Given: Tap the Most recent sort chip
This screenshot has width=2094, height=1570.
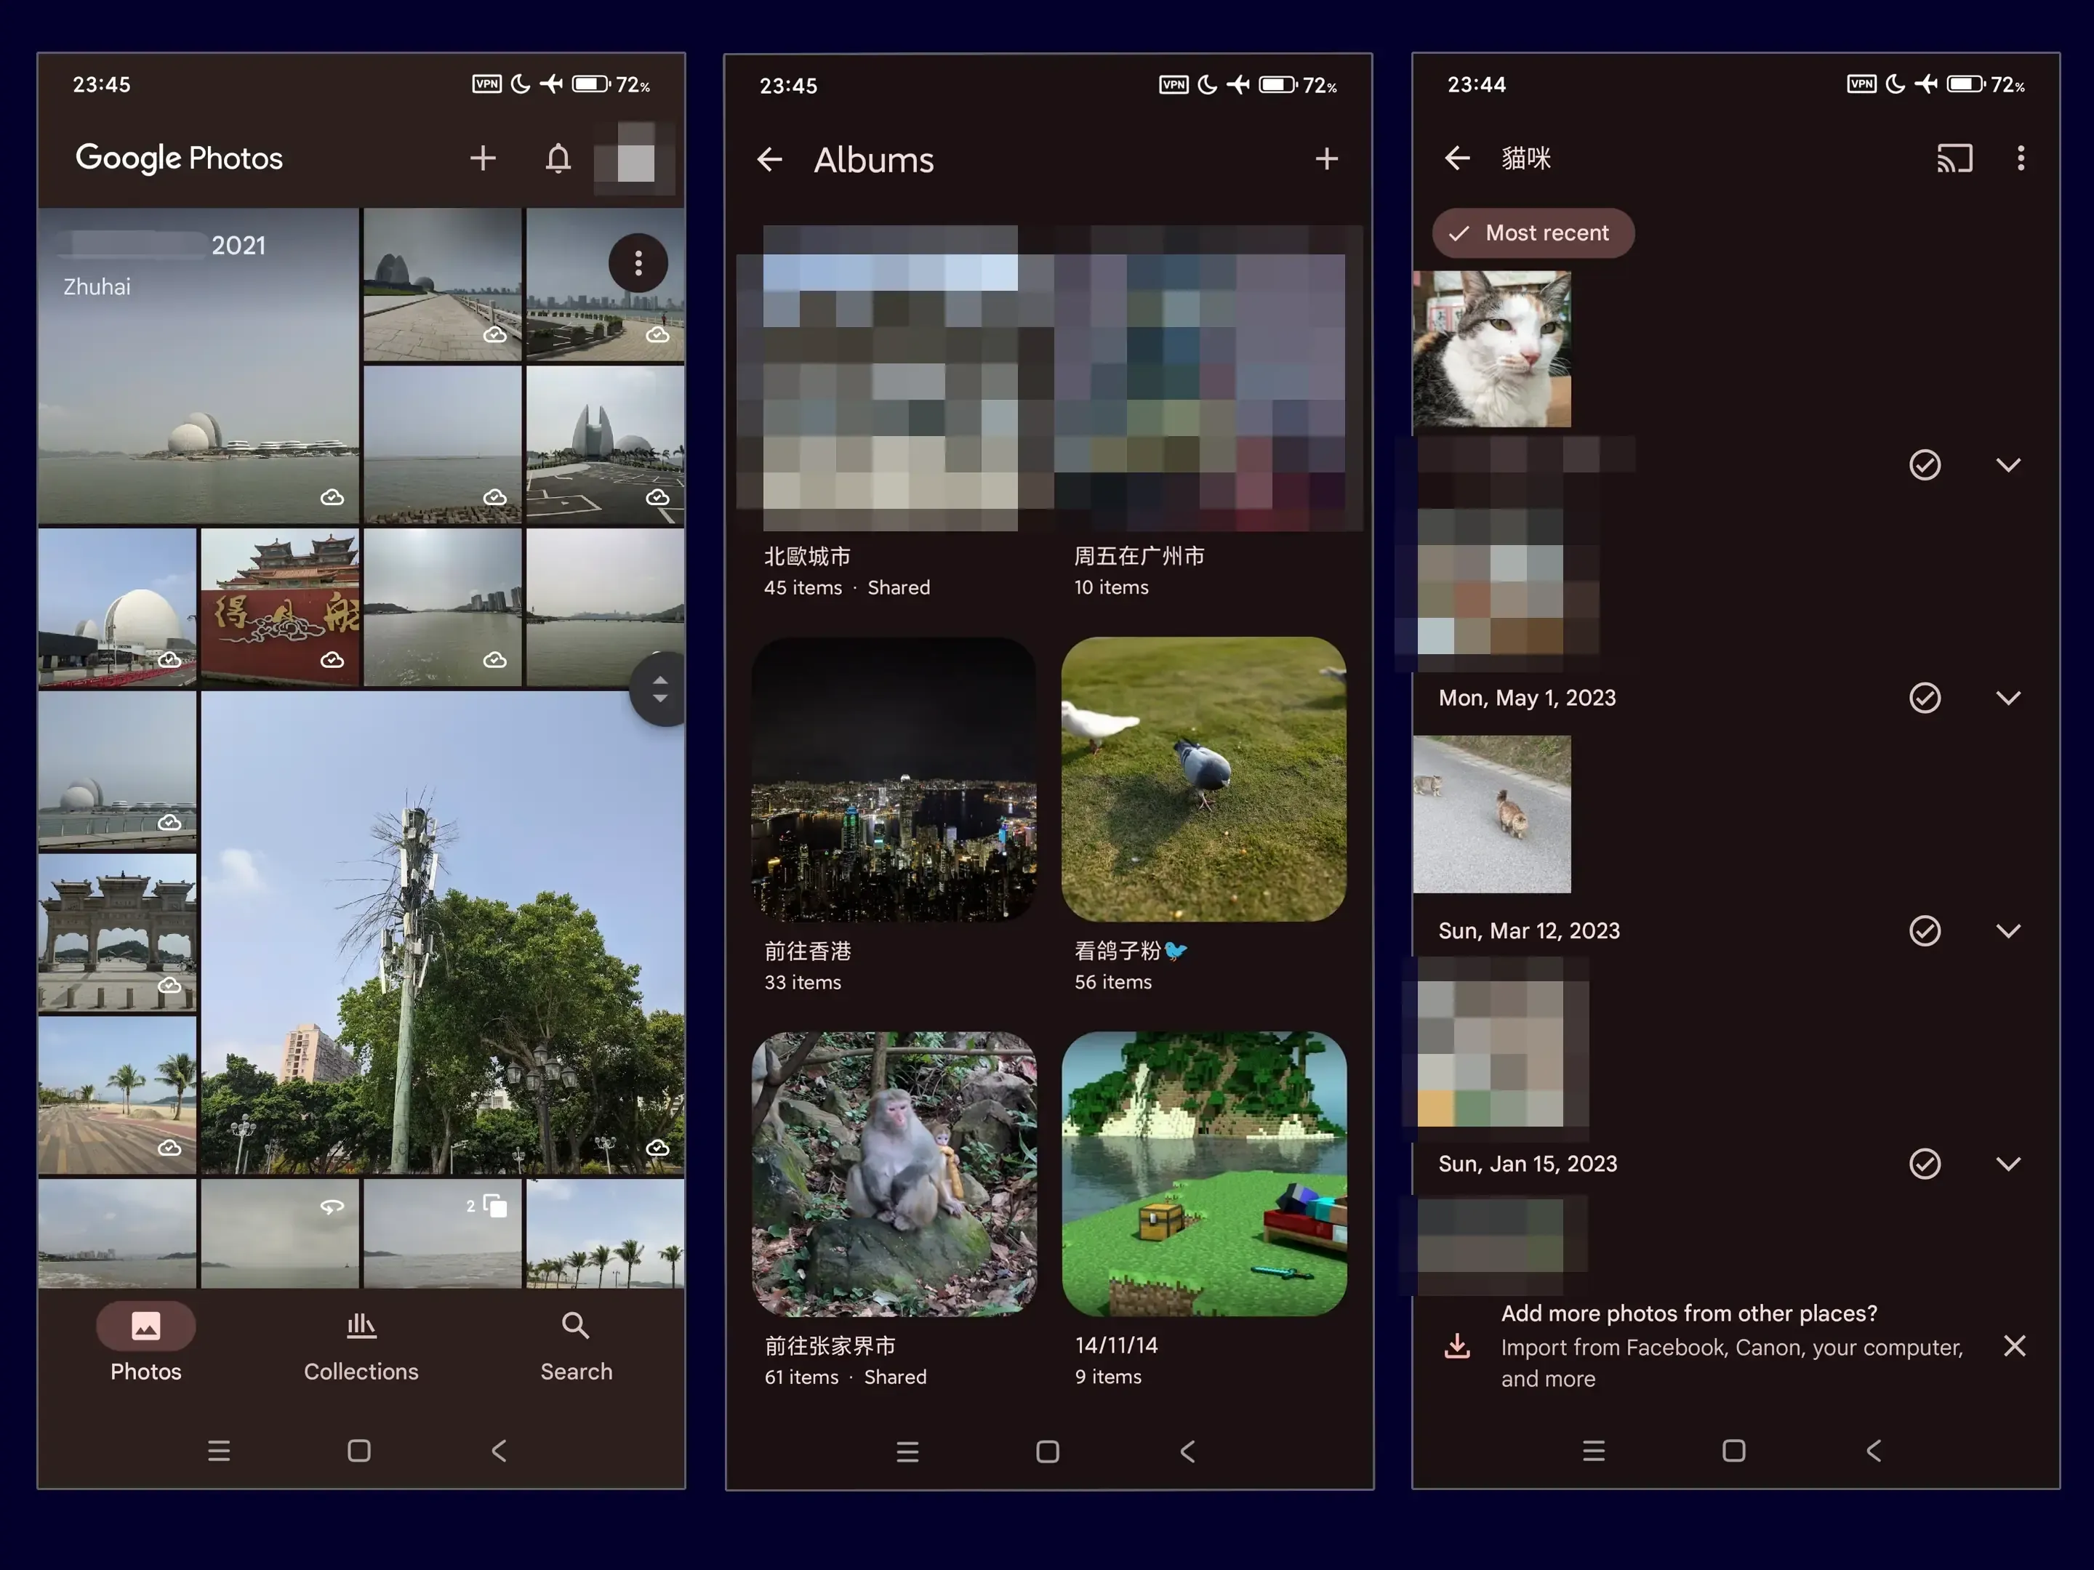Looking at the screenshot, I should (1532, 233).
